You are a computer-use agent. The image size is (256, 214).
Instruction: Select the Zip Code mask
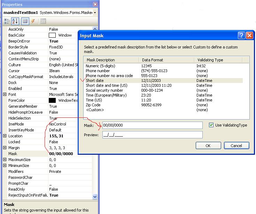[x=163, y=105]
